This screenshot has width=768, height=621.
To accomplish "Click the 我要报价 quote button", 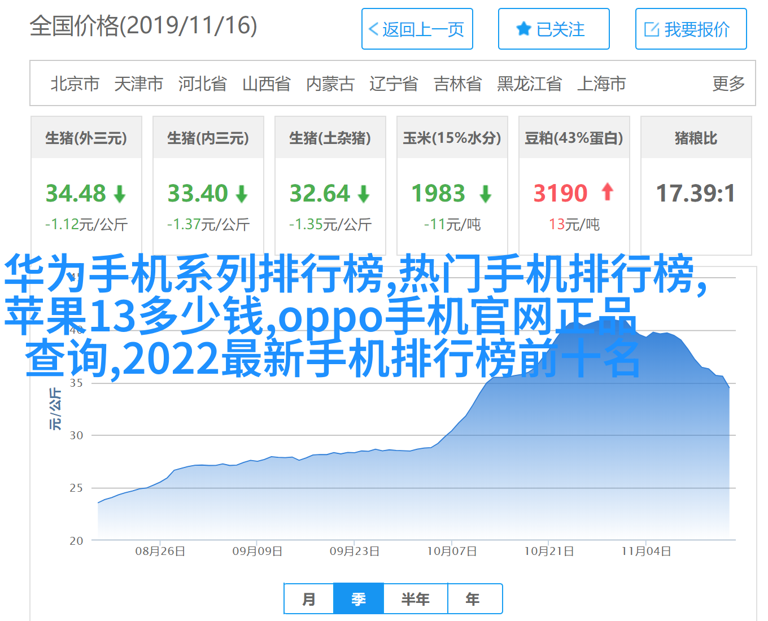I will click(x=691, y=29).
